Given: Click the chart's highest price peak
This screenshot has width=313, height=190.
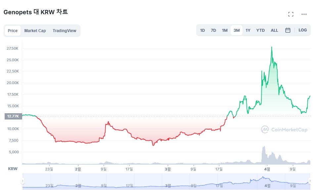Looking at the screenshot, I should tap(272, 47).
